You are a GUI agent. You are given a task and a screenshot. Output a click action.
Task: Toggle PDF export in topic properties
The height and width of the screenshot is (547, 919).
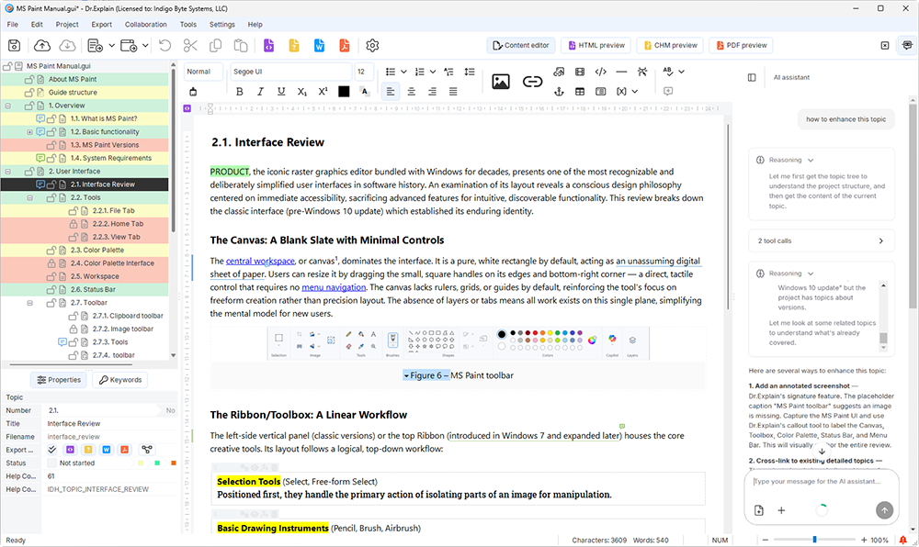(124, 450)
